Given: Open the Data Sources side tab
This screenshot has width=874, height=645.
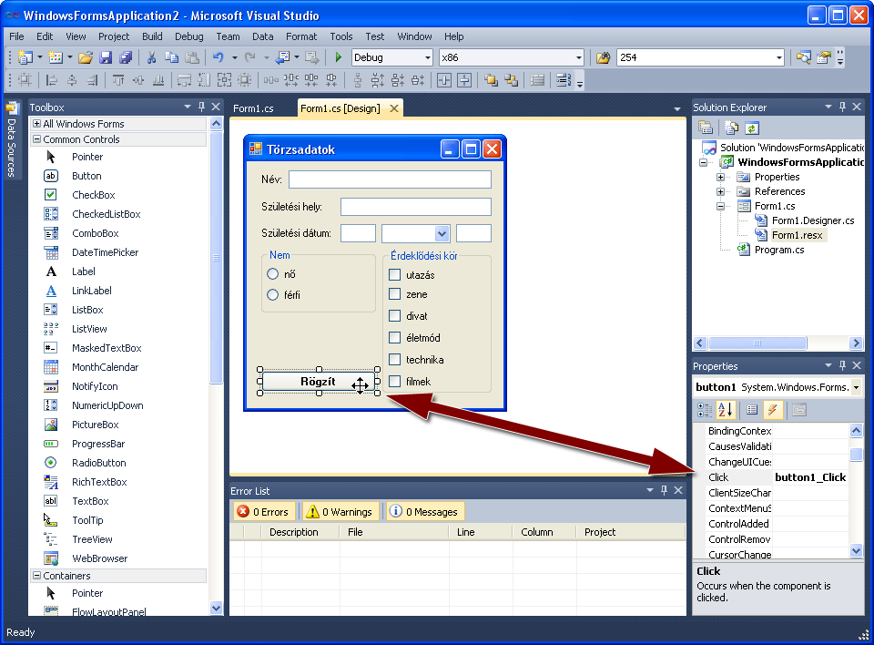Looking at the screenshot, I should pyautogui.click(x=11, y=140).
